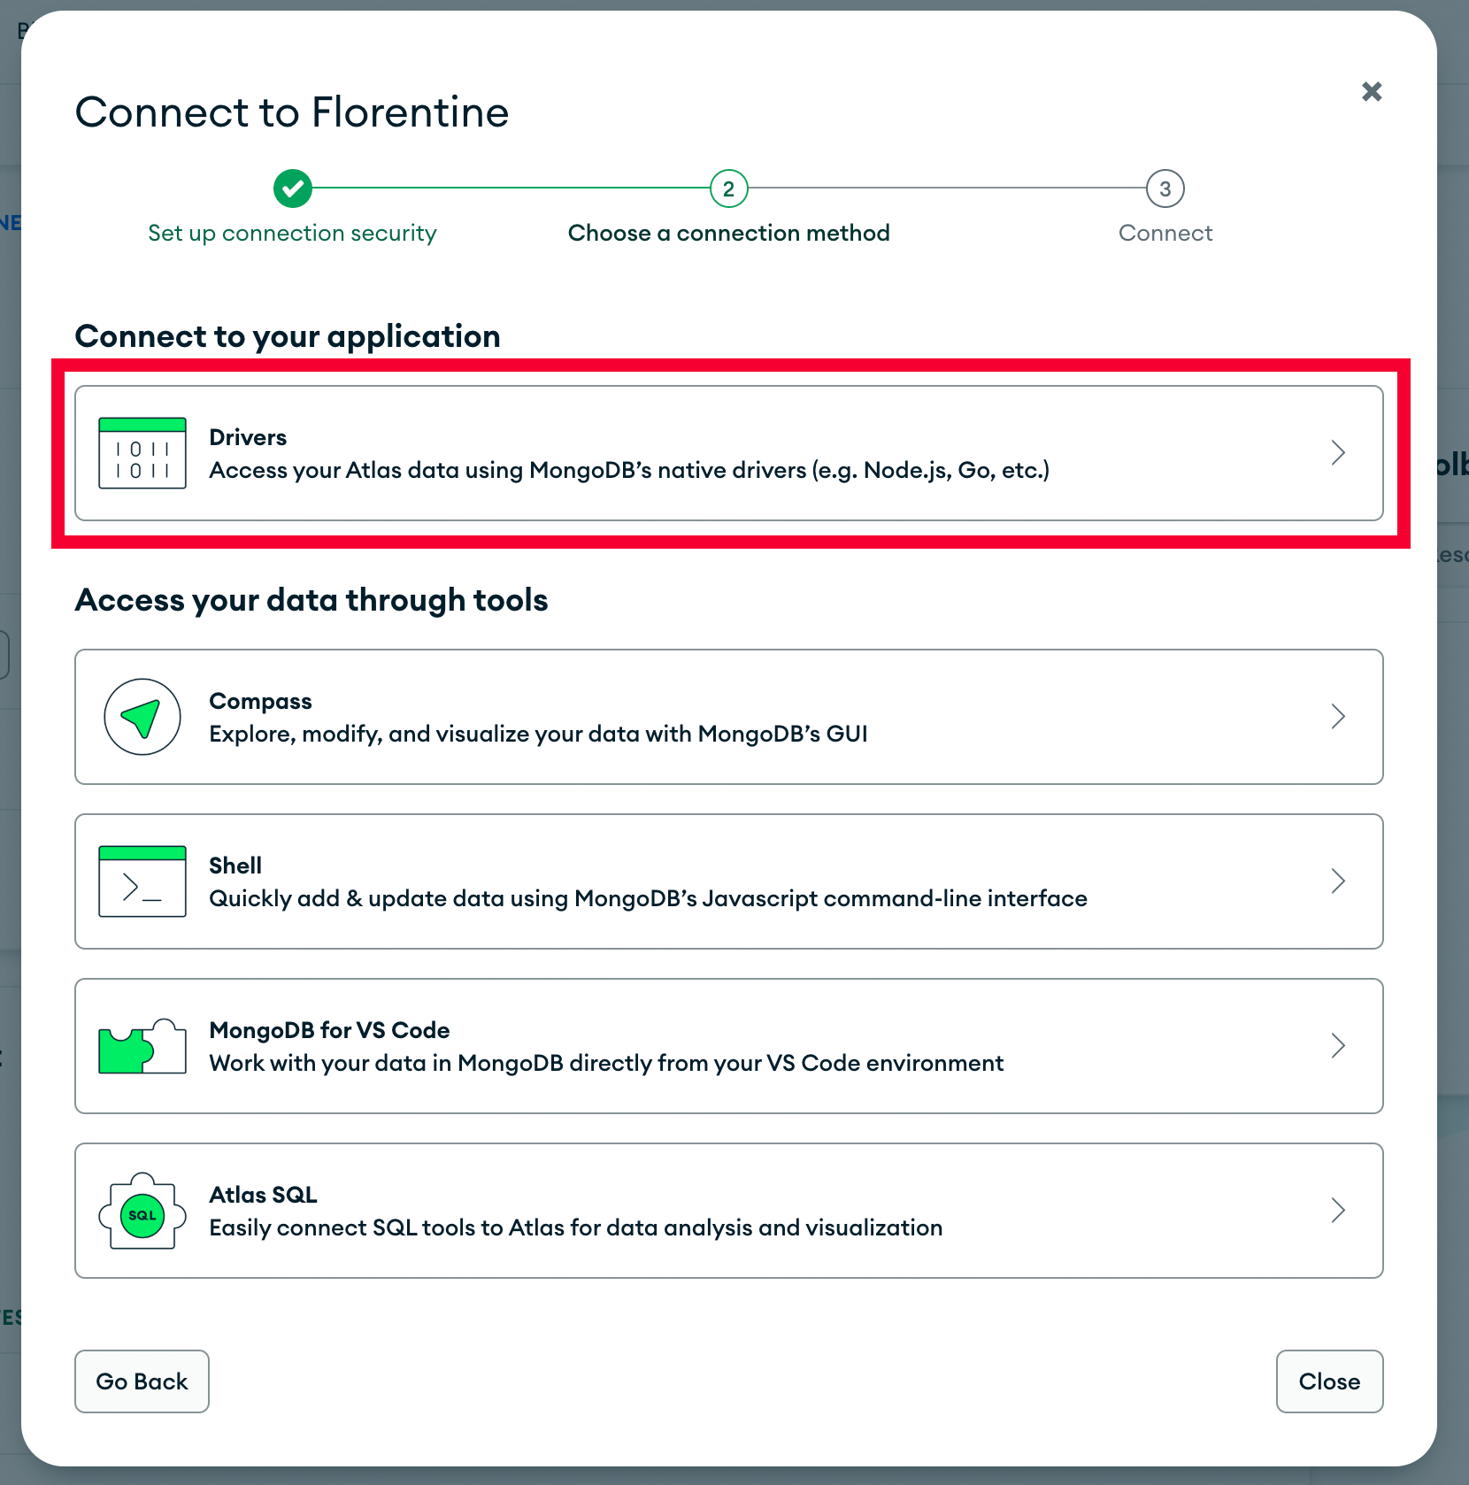Click the MongoDB for VS Code puzzle icon
This screenshot has width=1469, height=1485.
click(x=142, y=1046)
